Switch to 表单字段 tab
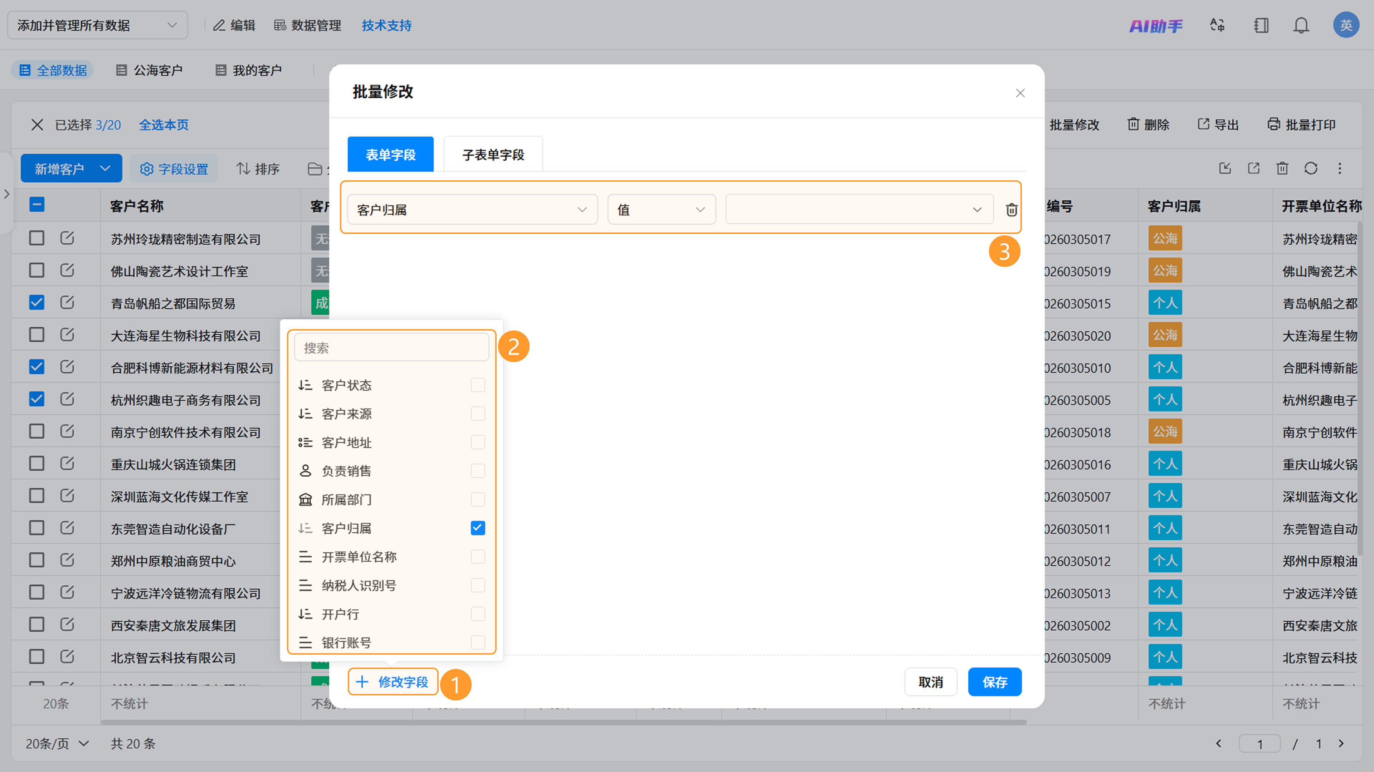The height and width of the screenshot is (772, 1374). [x=390, y=155]
